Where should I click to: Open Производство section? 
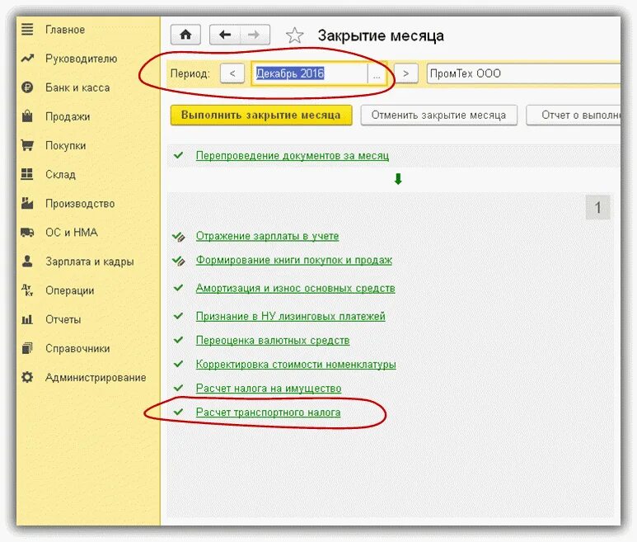80,203
